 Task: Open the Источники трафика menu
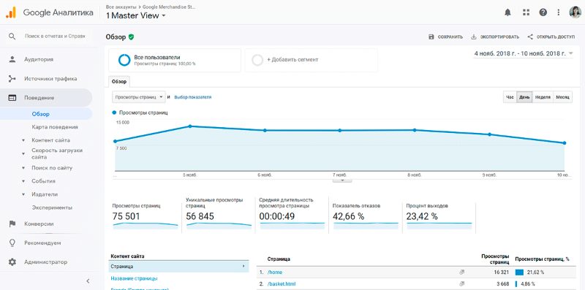click(50, 79)
